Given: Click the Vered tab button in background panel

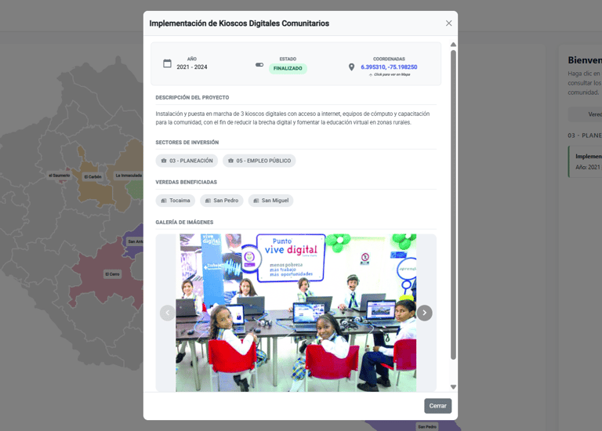Looking at the screenshot, I should (x=585, y=114).
